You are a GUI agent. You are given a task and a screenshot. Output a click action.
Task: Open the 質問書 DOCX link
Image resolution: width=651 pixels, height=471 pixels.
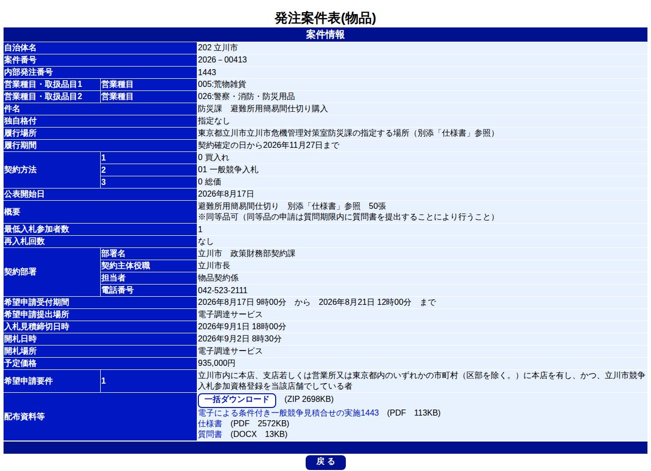(210, 434)
